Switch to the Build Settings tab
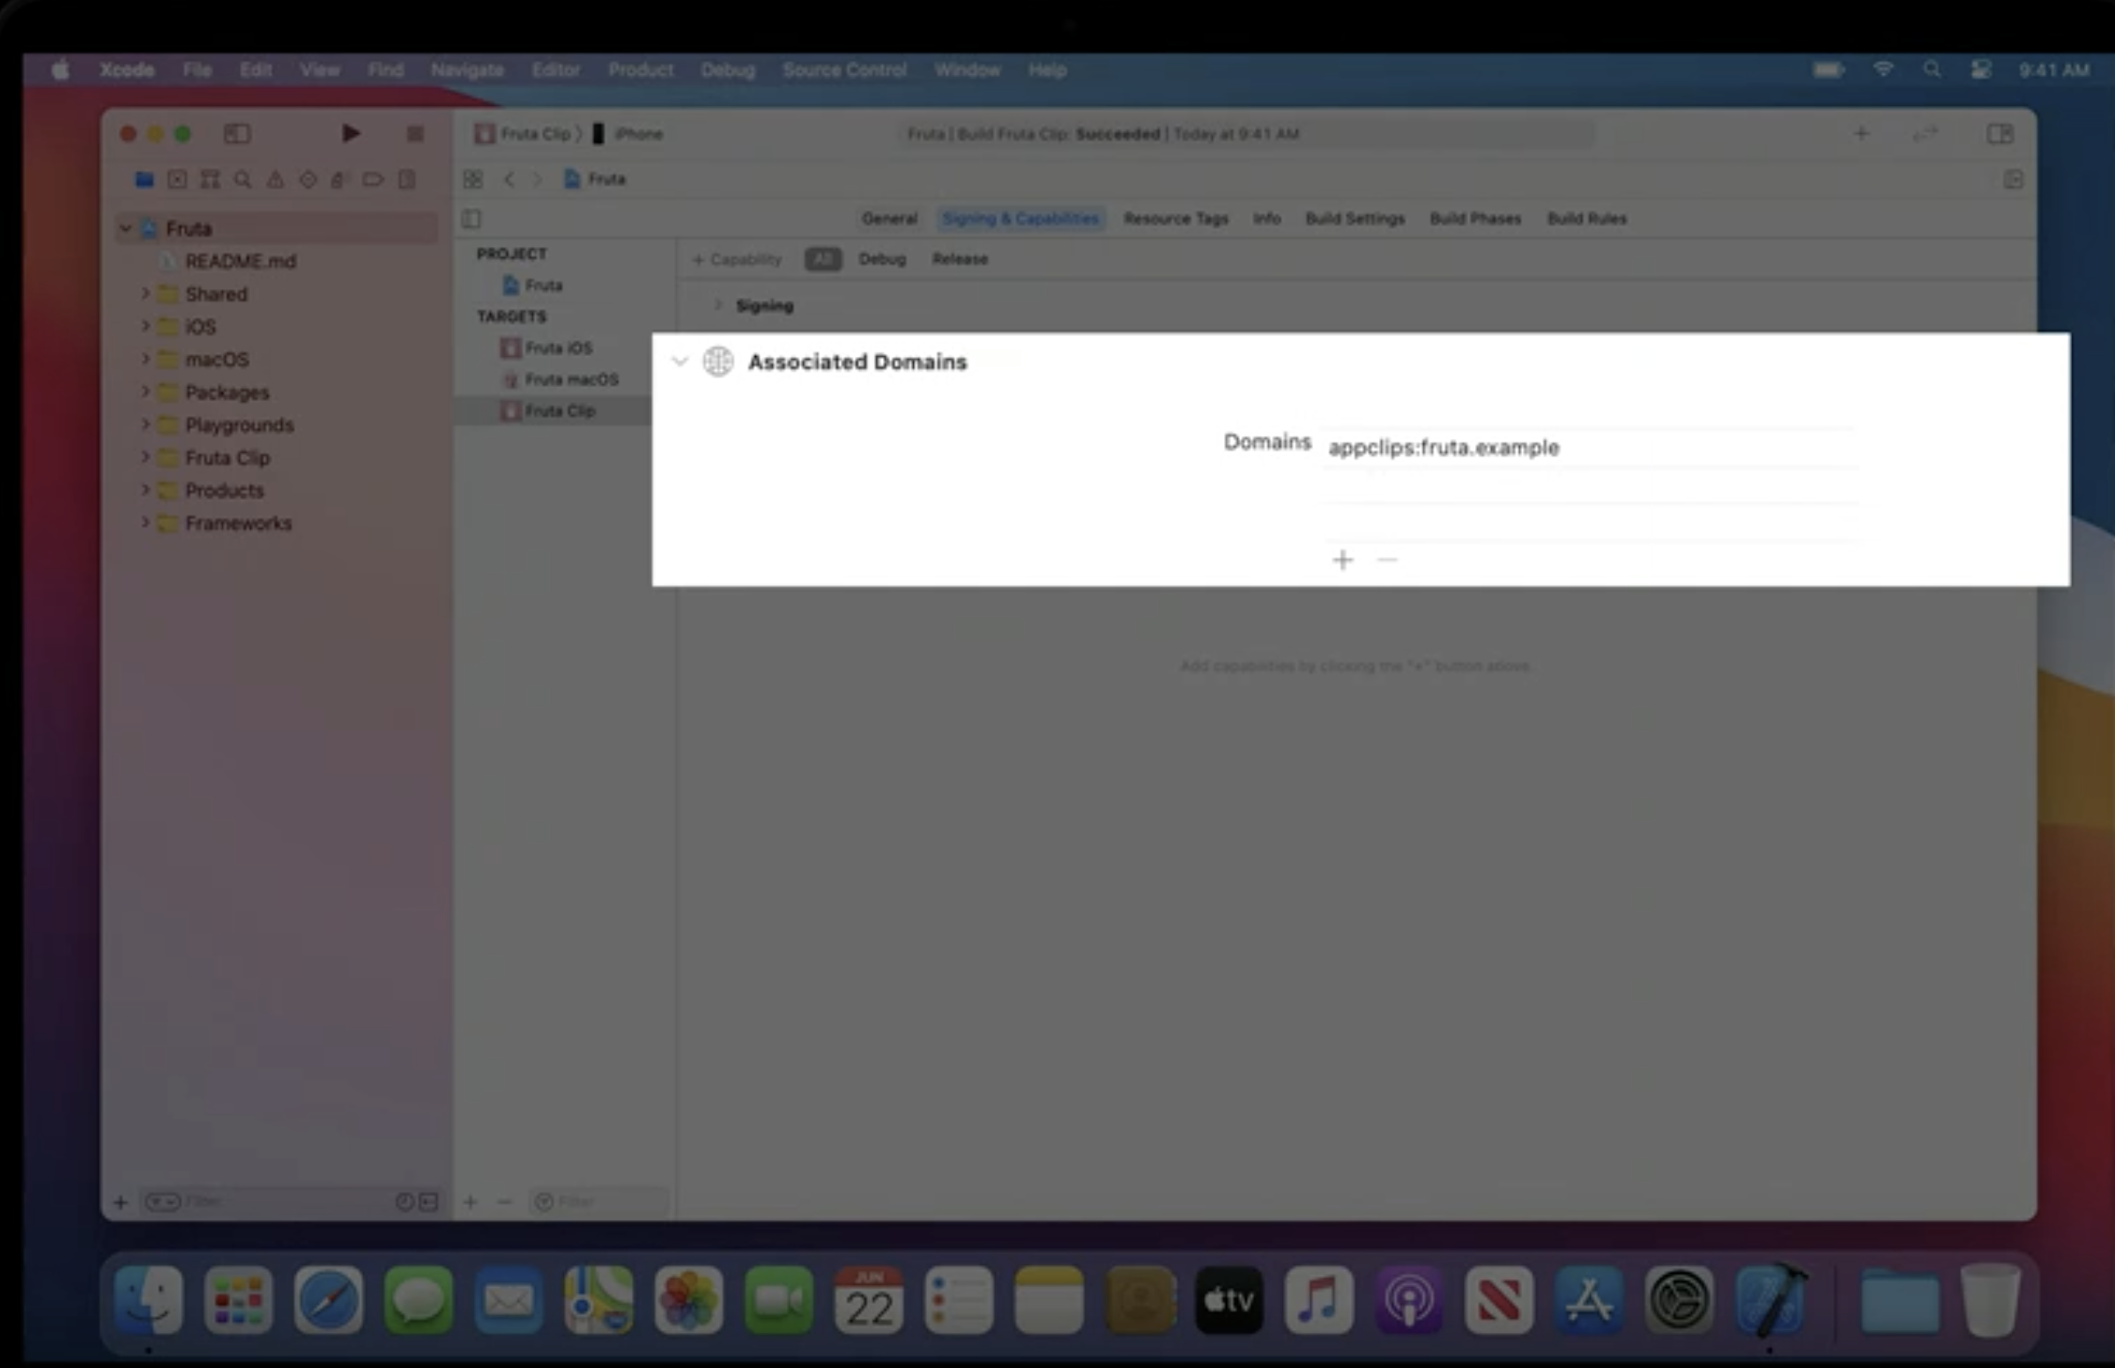This screenshot has width=2115, height=1368. pyautogui.click(x=1355, y=219)
